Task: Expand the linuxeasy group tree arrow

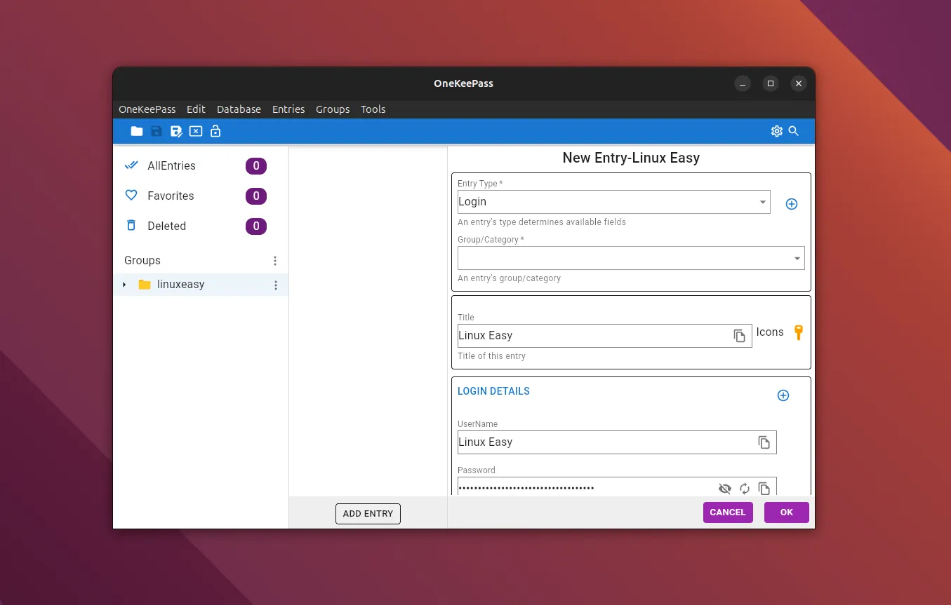Action: point(124,285)
